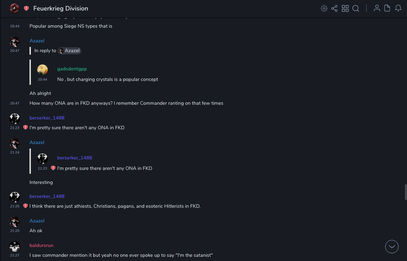The image size is (407, 261).
Task: Show the member list via person icon
Action: click(x=377, y=8)
